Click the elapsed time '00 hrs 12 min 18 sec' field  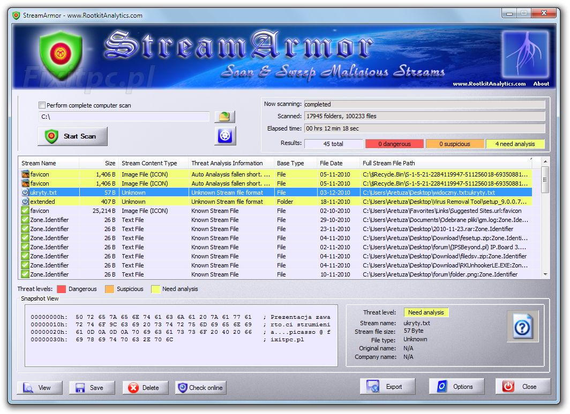tap(425, 128)
